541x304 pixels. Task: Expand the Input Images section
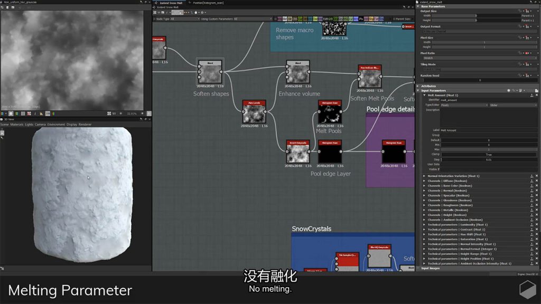point(418,268)
